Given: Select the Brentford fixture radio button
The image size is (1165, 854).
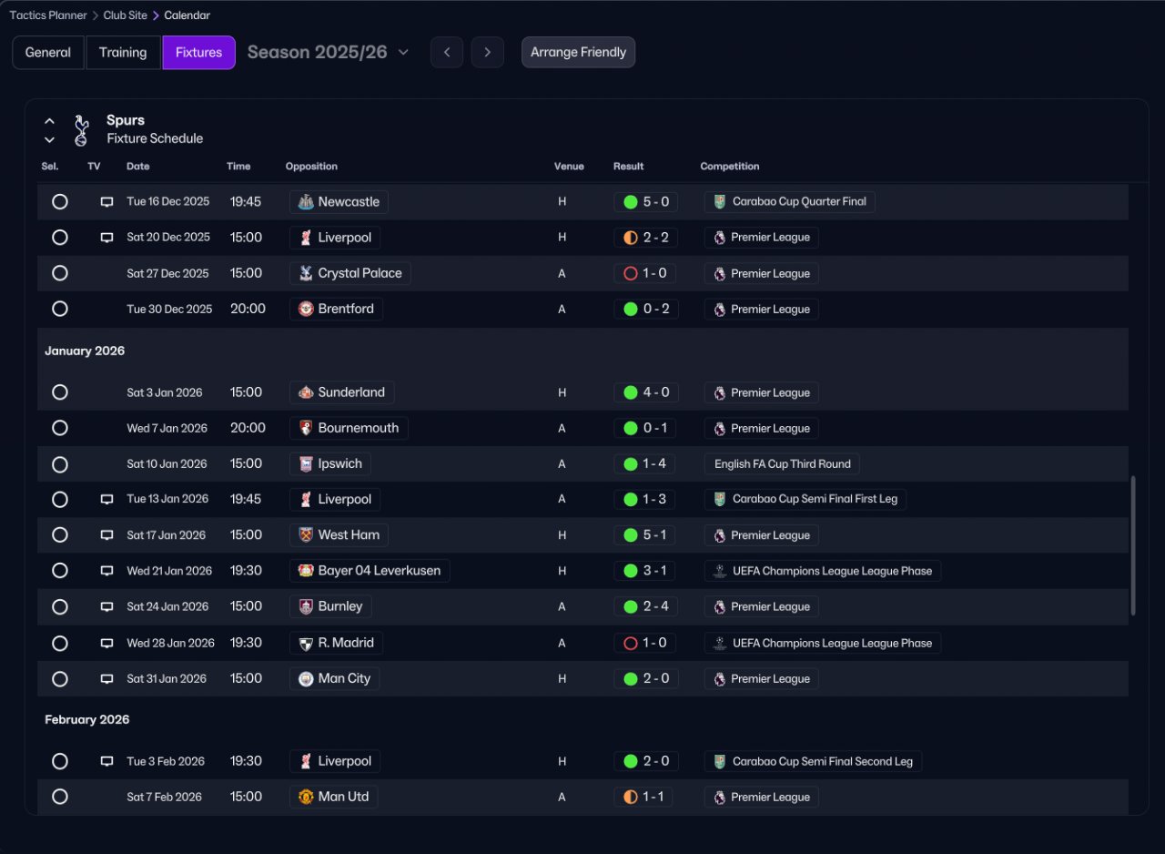Looking at the screenshot, I should click(60, 309).
